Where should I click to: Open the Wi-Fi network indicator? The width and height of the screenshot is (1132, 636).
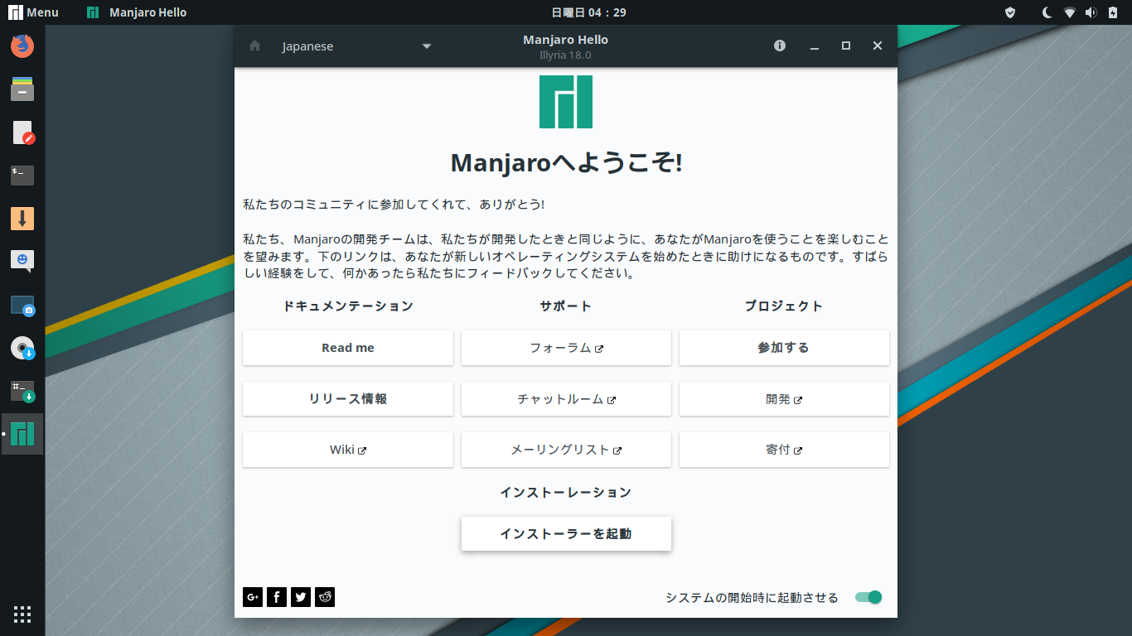click(x=1070, y=12)
